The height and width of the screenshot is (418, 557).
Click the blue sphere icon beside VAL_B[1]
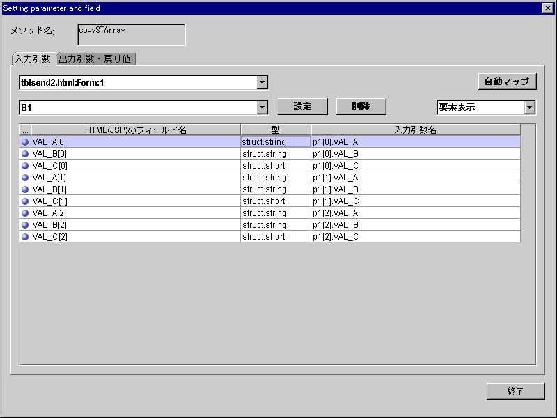(x=25, y=189)
